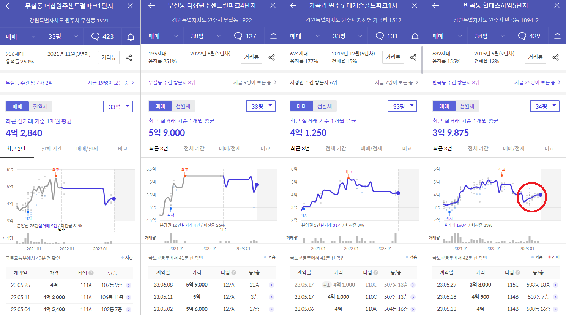The width and height of the screenshot is (566, 315).
Task: Open detail arrow for 23.05.16 4억 500 row
Action: point(555,297)
